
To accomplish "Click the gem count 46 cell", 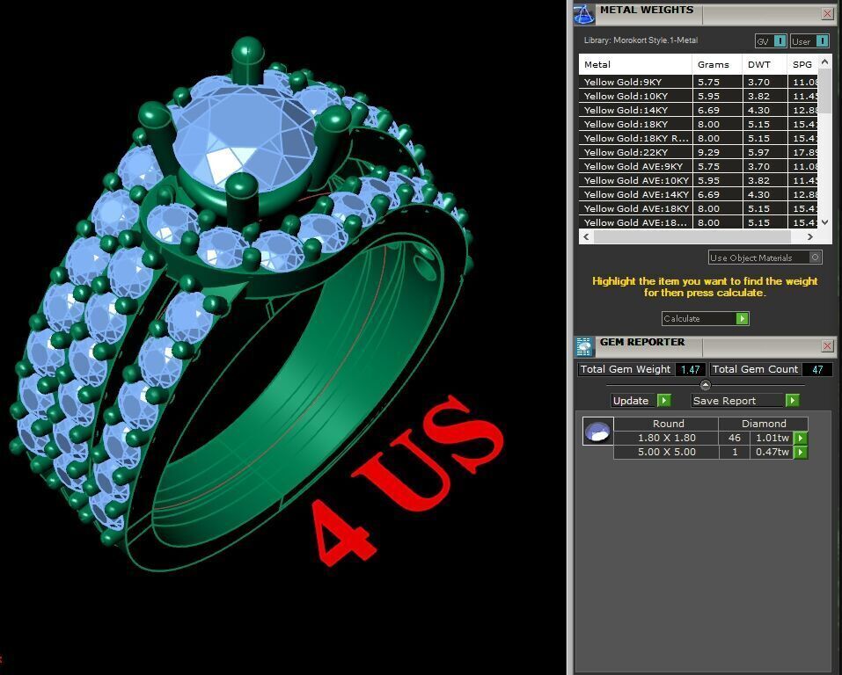I will pos(735,438).
